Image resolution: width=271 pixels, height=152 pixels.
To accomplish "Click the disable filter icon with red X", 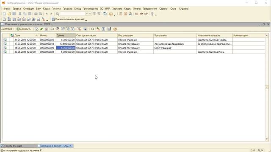I will (x=79, y=29).
